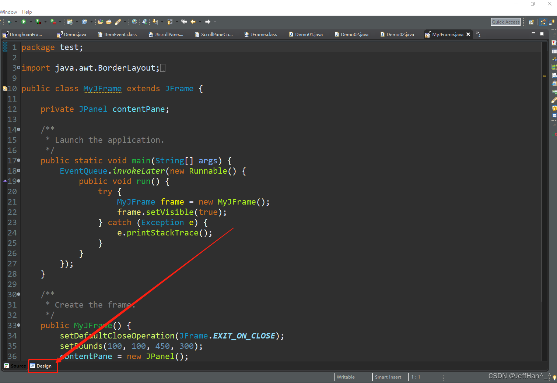
Task: Click the Forward navigation arrow
Action: 208,22
